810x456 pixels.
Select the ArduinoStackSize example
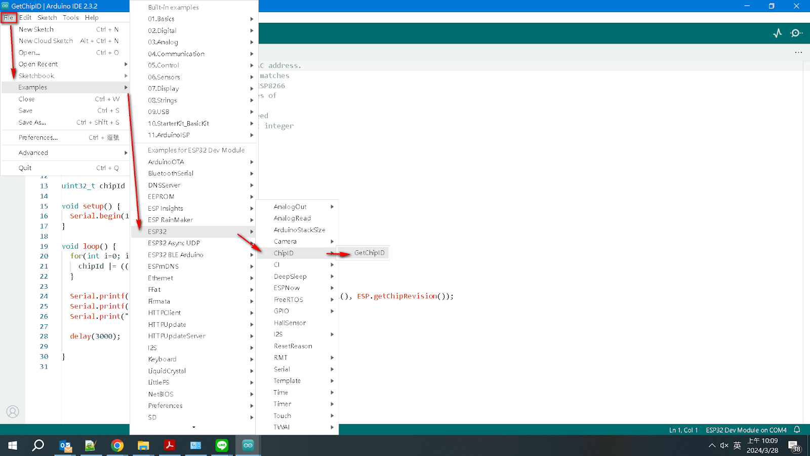click(x=298, y=230)
